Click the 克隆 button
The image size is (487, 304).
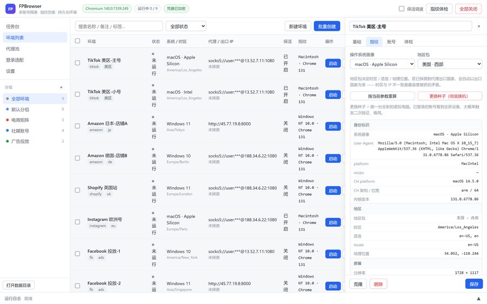358,284
